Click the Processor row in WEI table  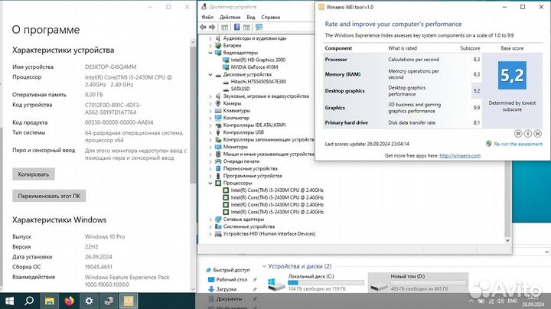pos(403,60)
